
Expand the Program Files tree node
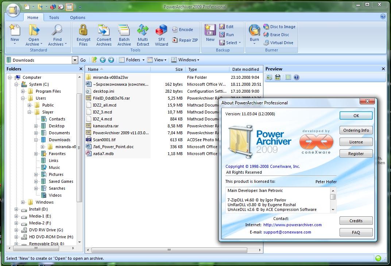pyautogui.click(x=23, y=91)
